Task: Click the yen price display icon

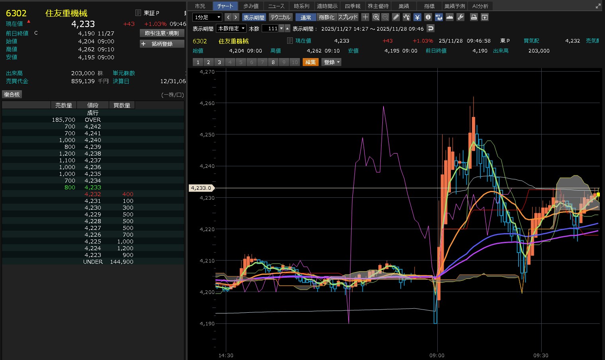Action: click(x=417, y=17)
